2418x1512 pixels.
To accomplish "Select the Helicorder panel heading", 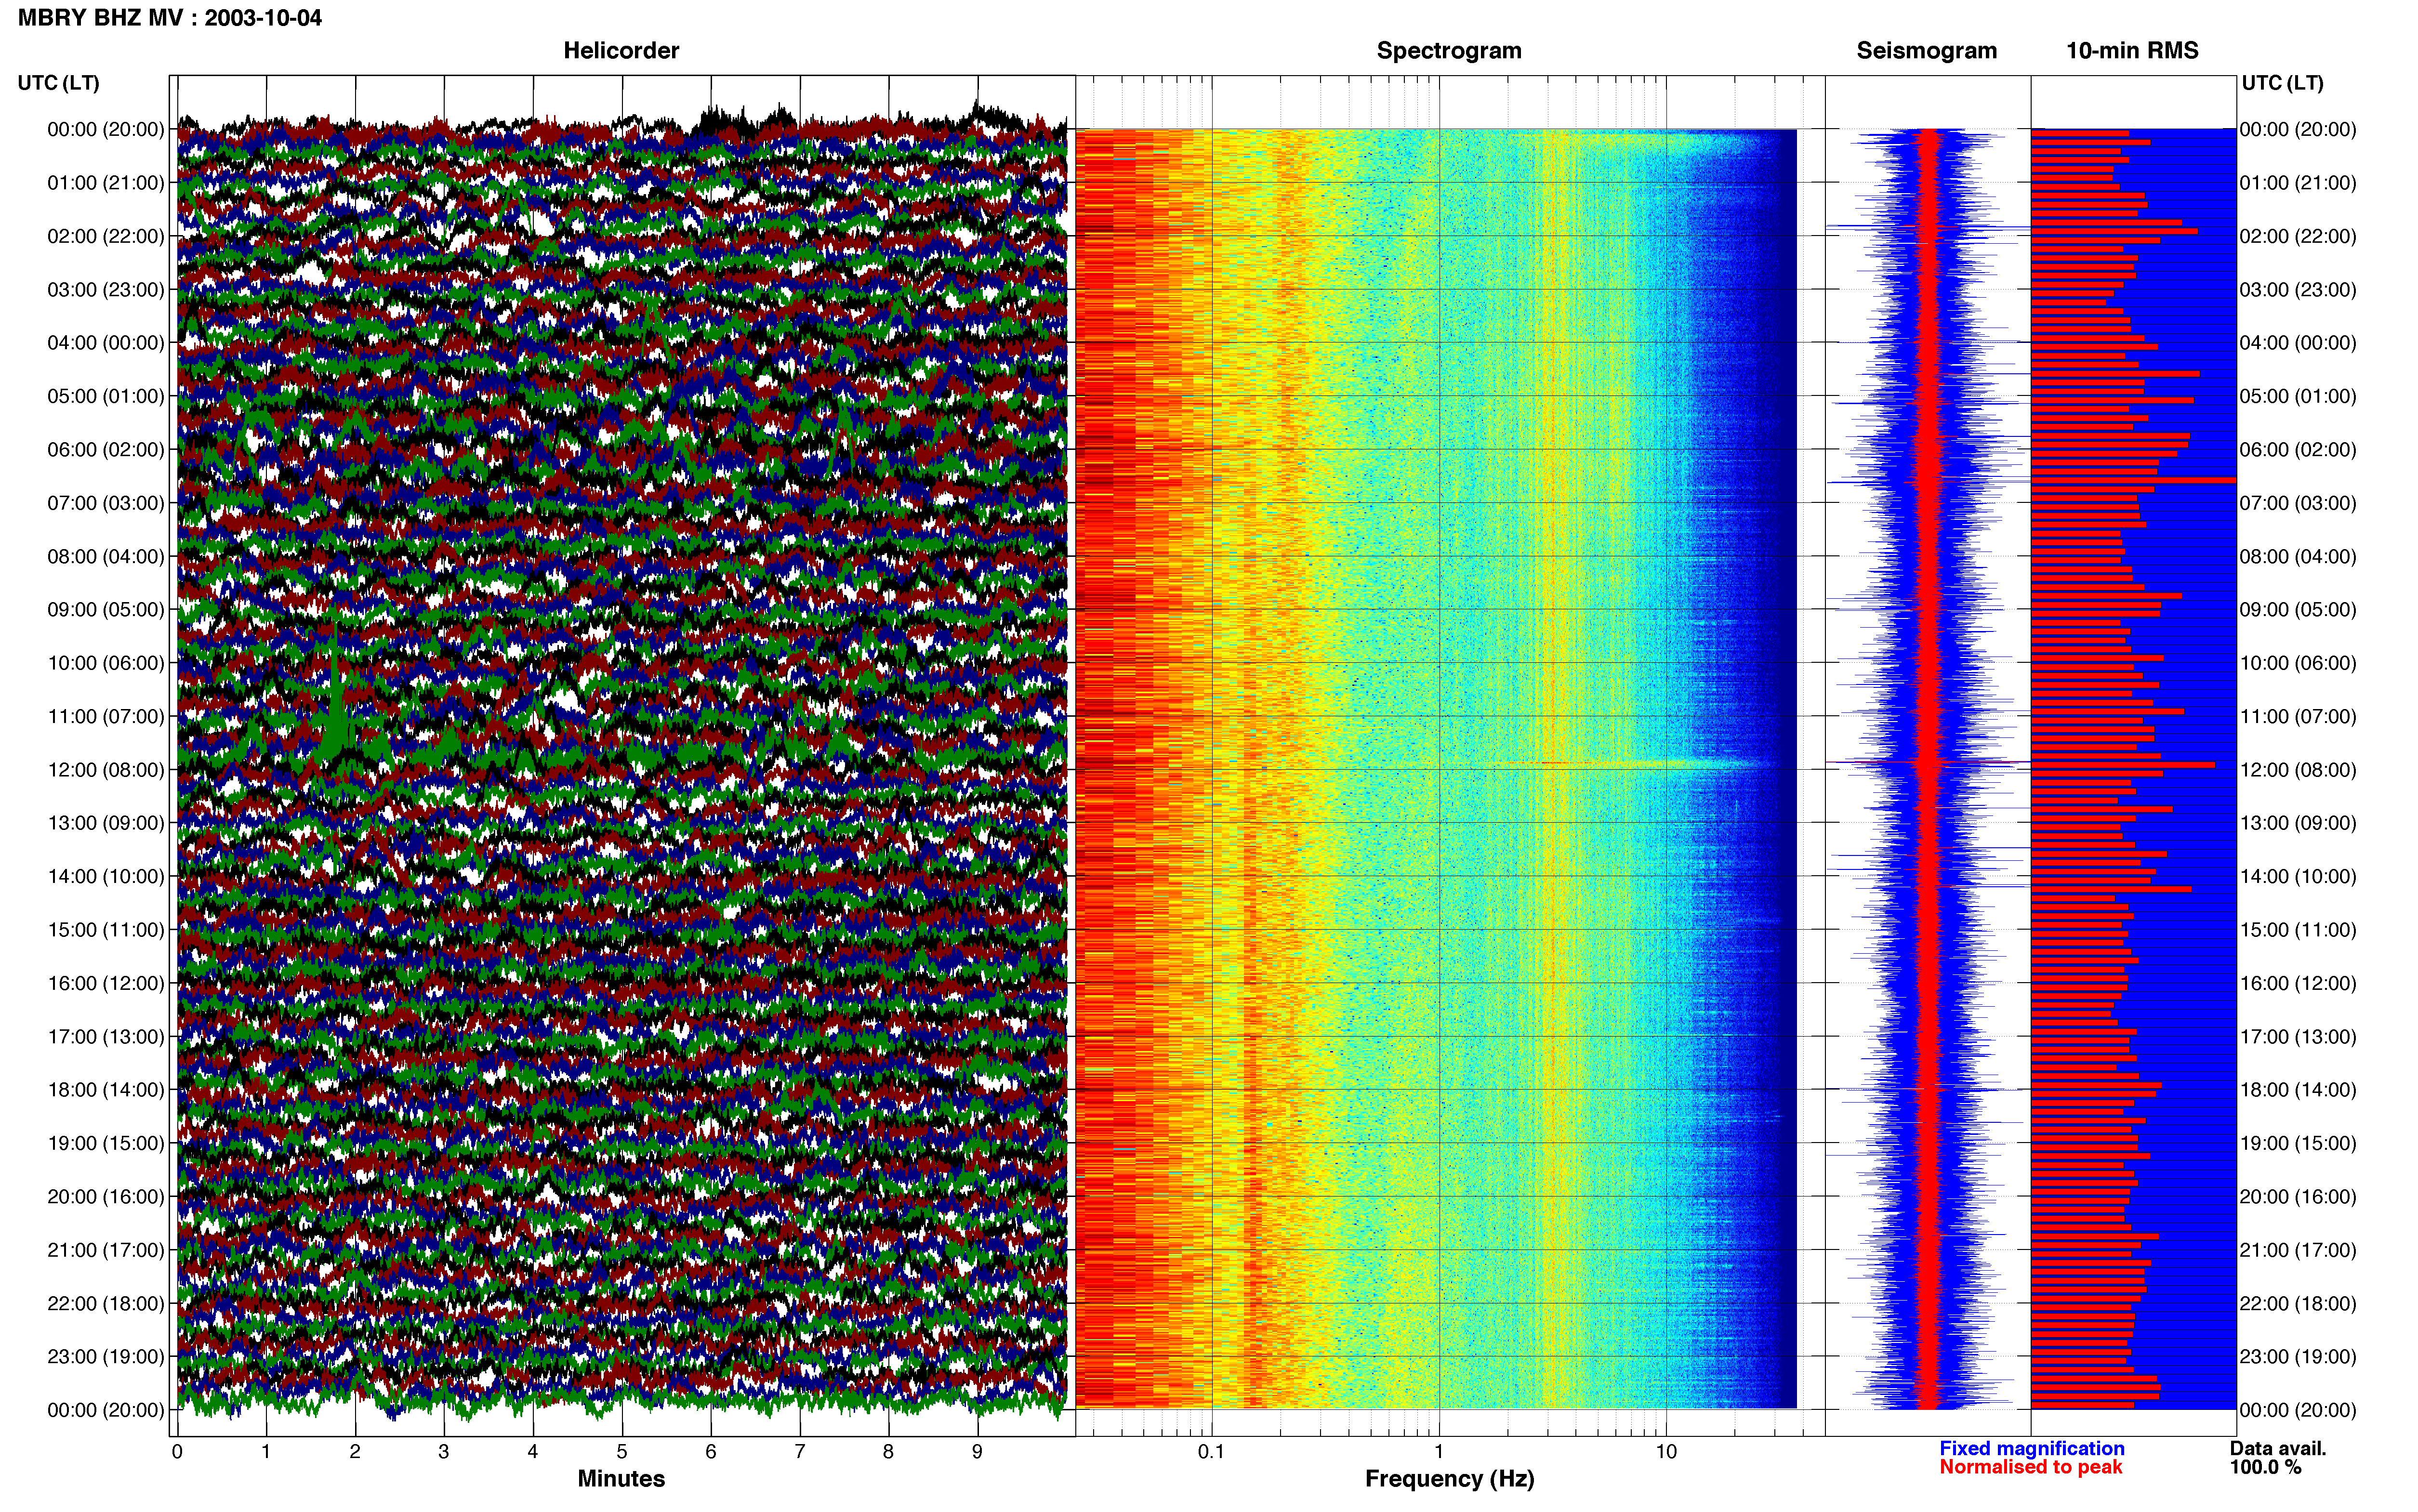I will [x=621, y=51].
